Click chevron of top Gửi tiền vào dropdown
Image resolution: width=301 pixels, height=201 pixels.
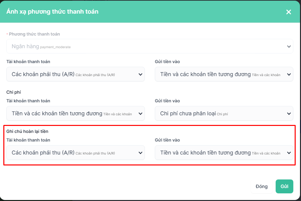click(289, 74)
